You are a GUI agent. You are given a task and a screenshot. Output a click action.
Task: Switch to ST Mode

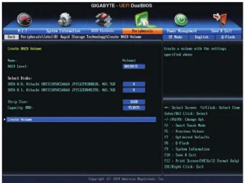(x=176, y=37)
